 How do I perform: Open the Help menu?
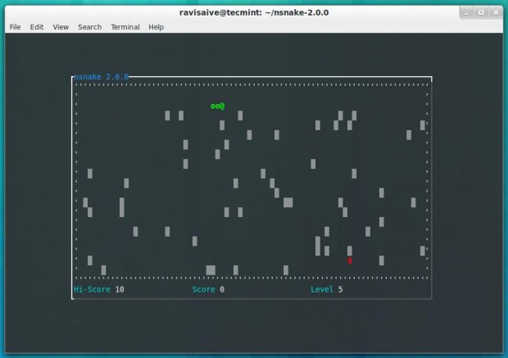click(156, 27)
